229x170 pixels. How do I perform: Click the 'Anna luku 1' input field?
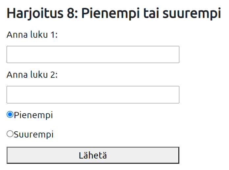93,54
